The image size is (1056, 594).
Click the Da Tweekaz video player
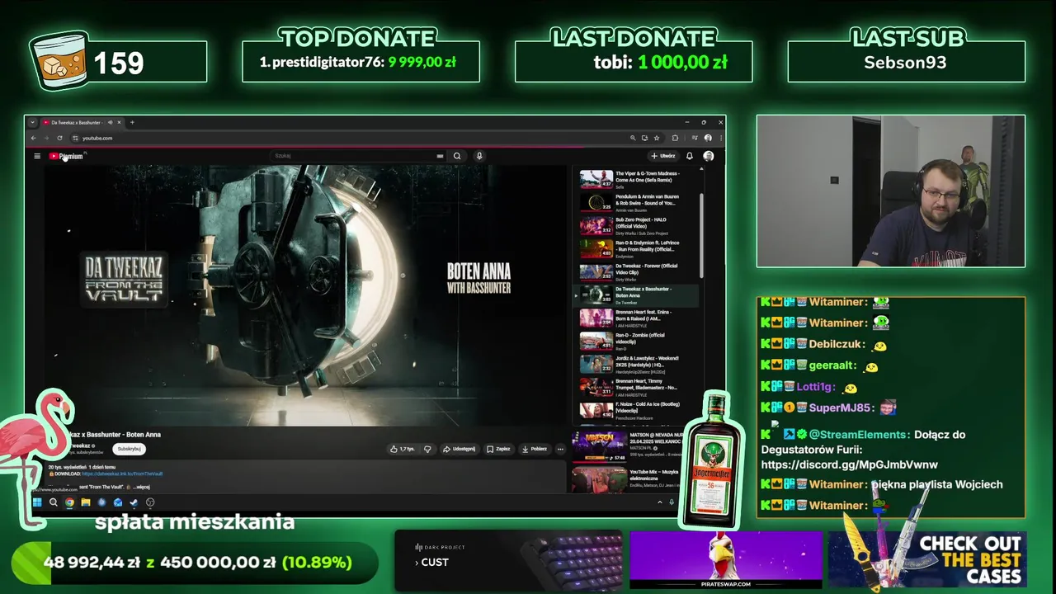305,295
